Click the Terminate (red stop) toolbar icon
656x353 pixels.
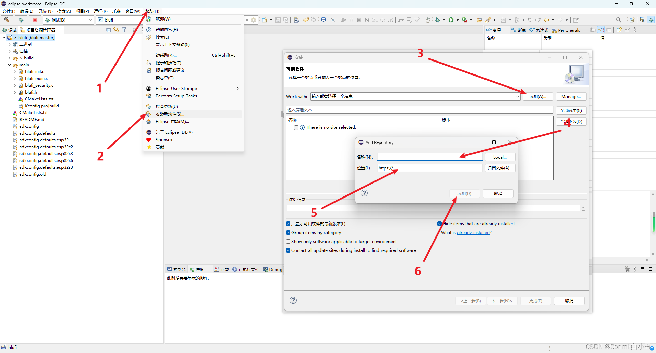tap(35, 20)
